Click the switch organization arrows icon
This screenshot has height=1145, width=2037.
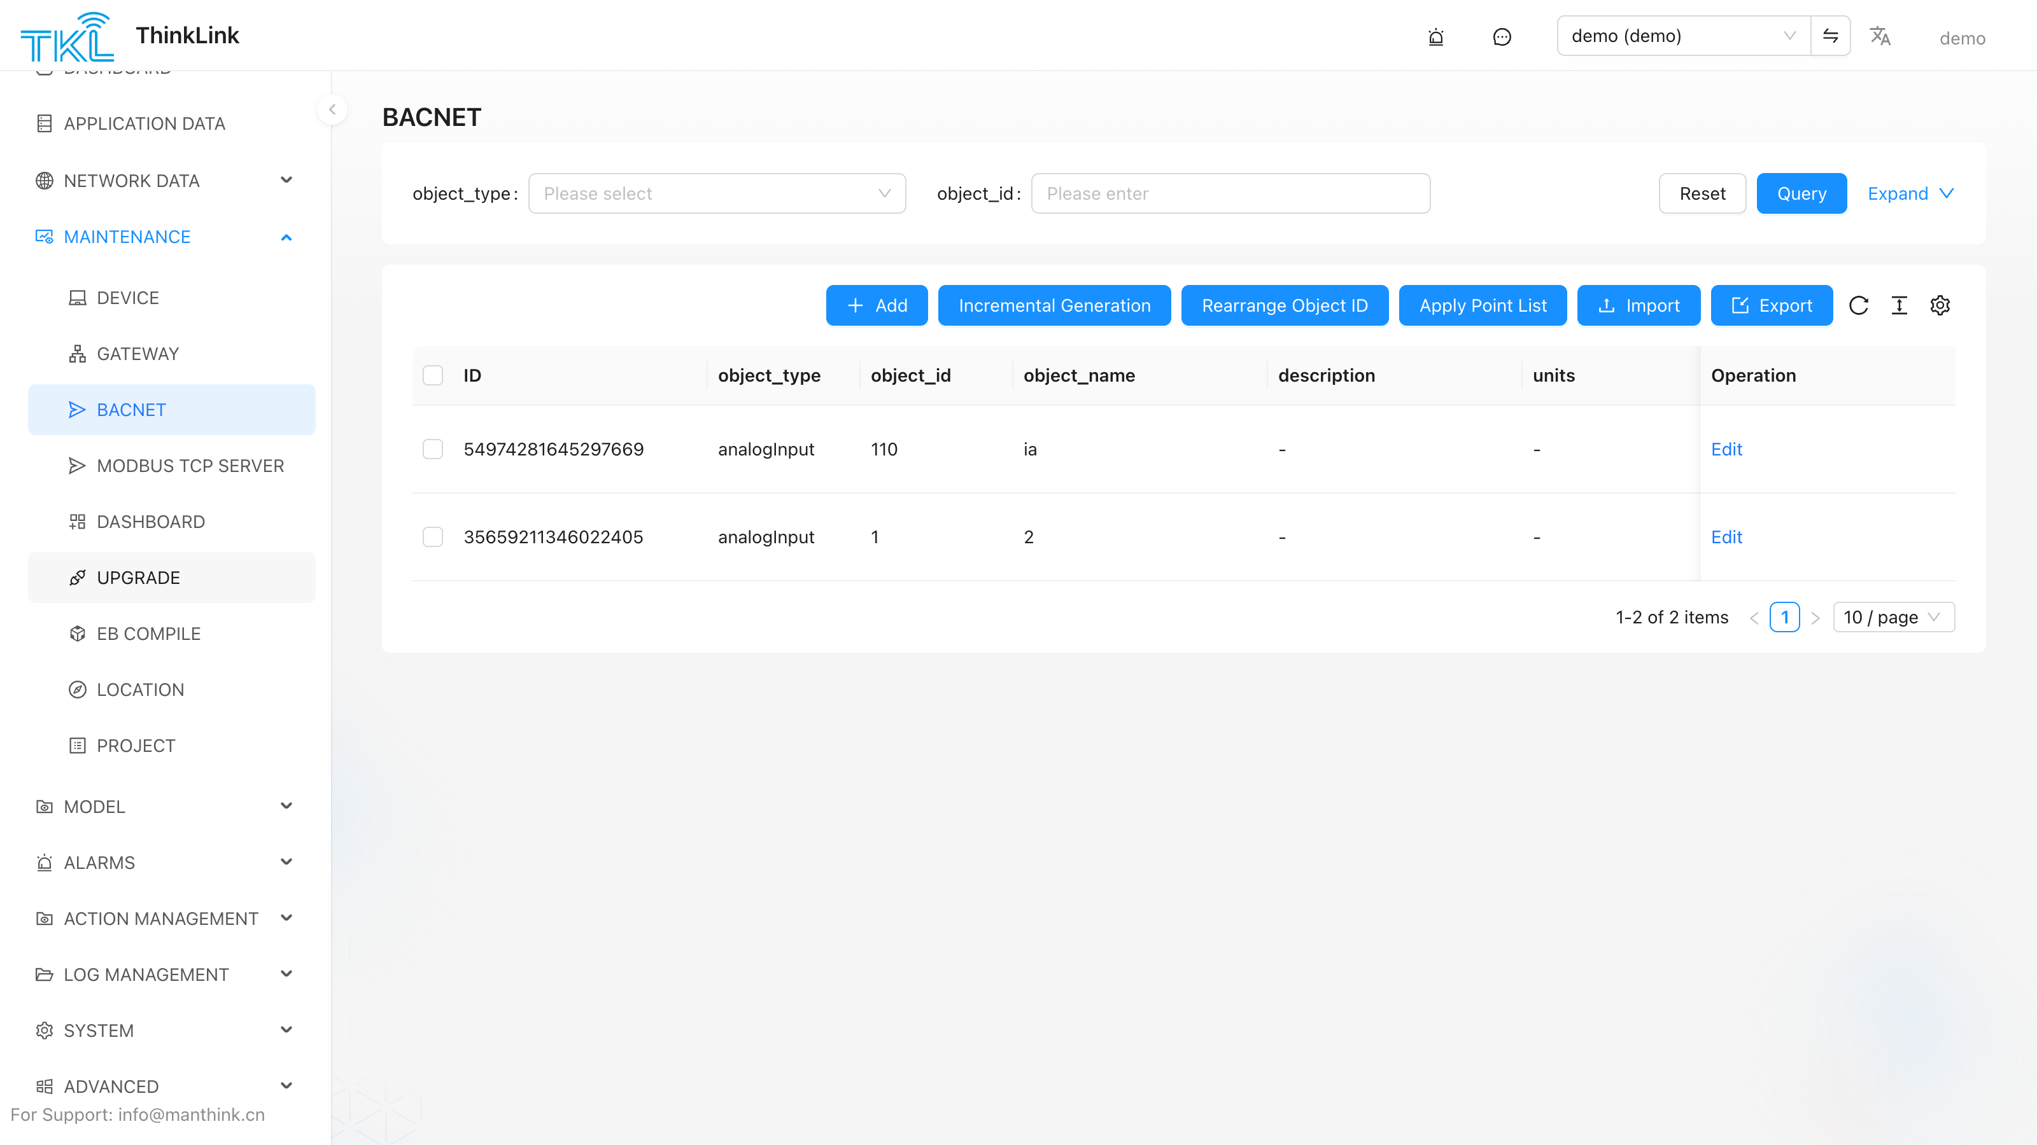1830,36
